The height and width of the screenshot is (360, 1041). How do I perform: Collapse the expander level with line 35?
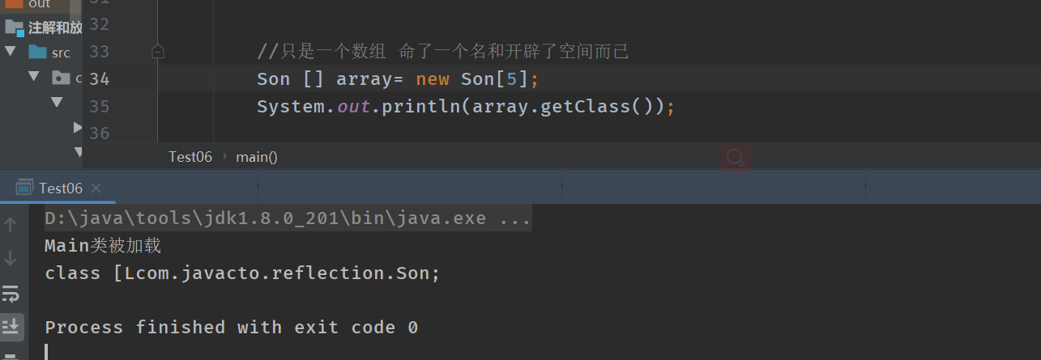click(x=57, y=102)
